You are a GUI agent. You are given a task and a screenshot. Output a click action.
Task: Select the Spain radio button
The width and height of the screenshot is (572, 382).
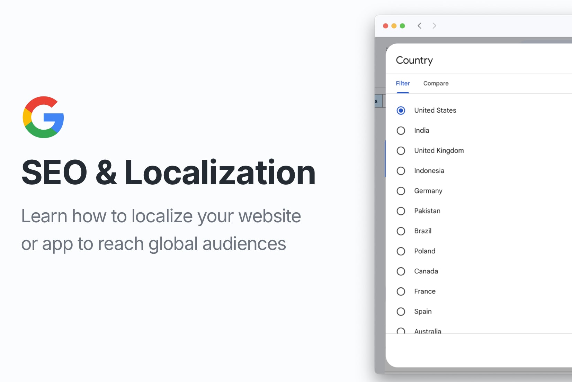tap(401, 311)
